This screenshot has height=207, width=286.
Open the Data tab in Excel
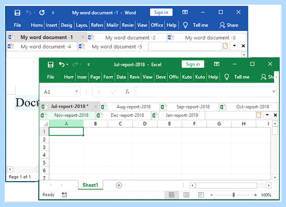121,77
